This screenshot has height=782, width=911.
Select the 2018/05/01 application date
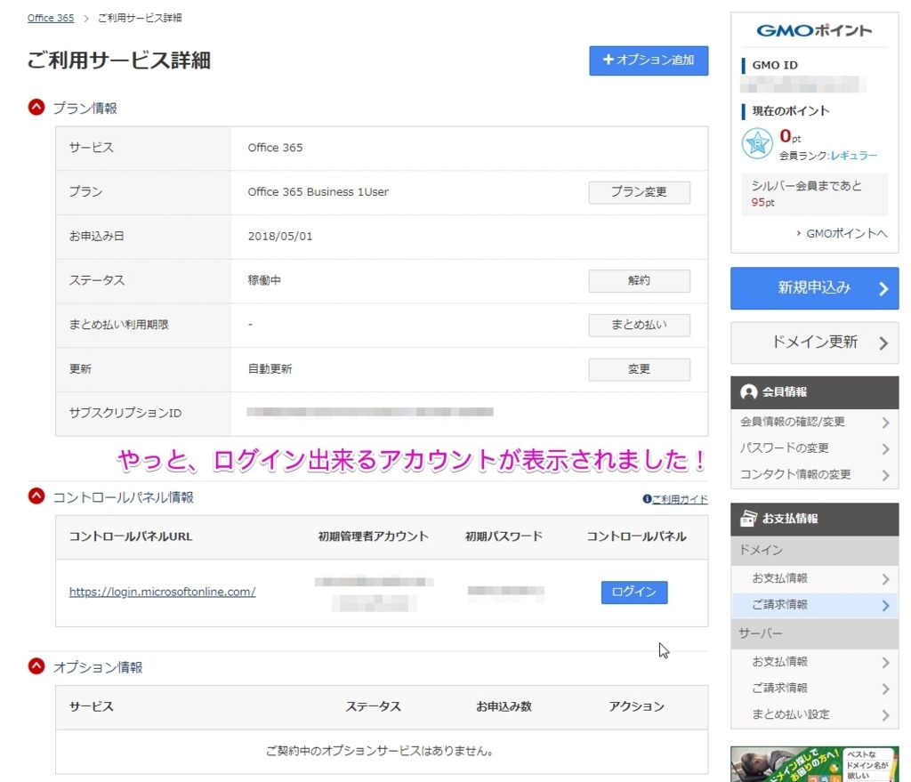click(x=280, y=236)
